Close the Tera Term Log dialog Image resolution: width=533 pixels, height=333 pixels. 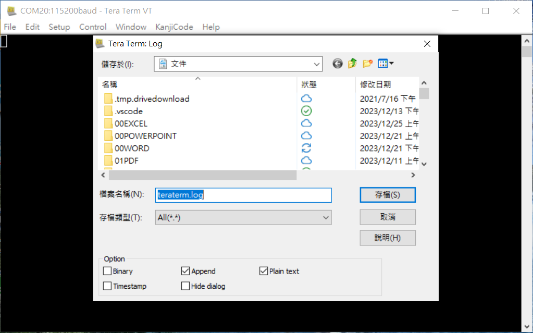pos(427,44)
